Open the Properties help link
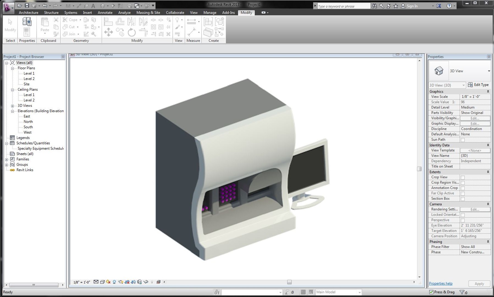The width and height of the screenshot is (494, 297). [441, 284]
